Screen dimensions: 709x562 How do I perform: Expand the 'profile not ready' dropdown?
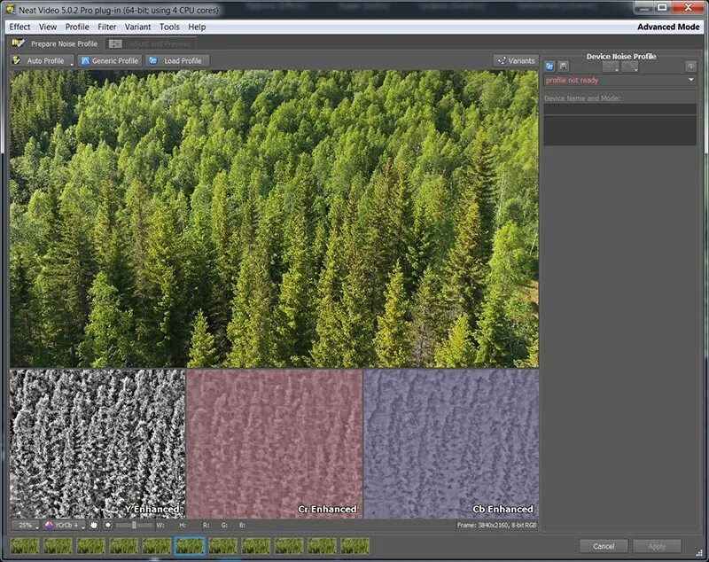(x=691, y=80)
